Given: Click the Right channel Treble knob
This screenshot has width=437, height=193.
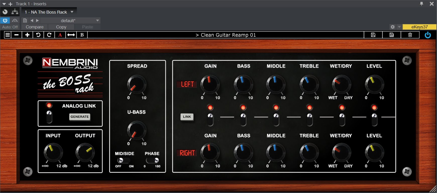Looking at the screenshot, I should coord(309,153).
